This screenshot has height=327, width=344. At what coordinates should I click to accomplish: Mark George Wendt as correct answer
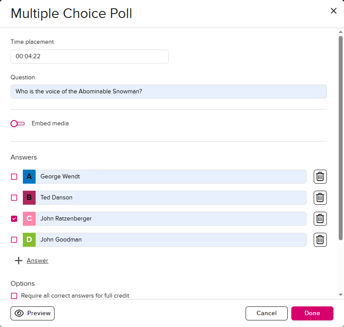point(14,176)
